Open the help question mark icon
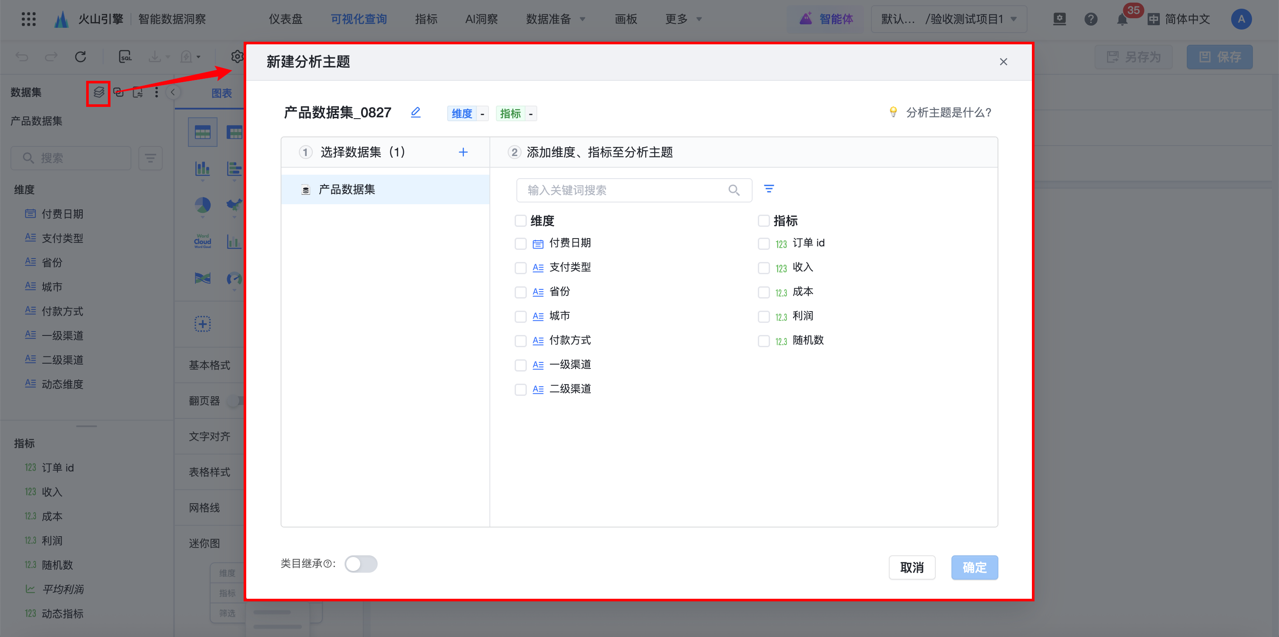 click(1090, 20)
